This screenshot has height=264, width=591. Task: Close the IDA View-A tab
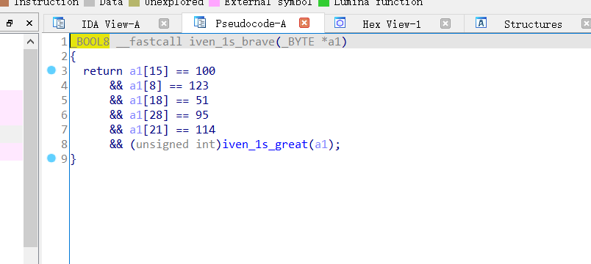tap(164, 23)
